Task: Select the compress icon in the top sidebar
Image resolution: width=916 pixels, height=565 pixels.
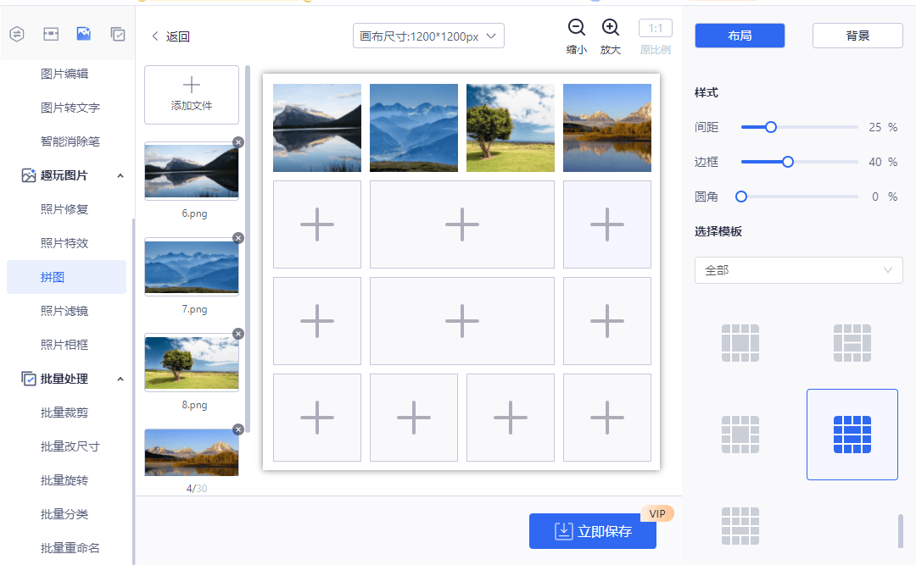Action: coord(51,34)
